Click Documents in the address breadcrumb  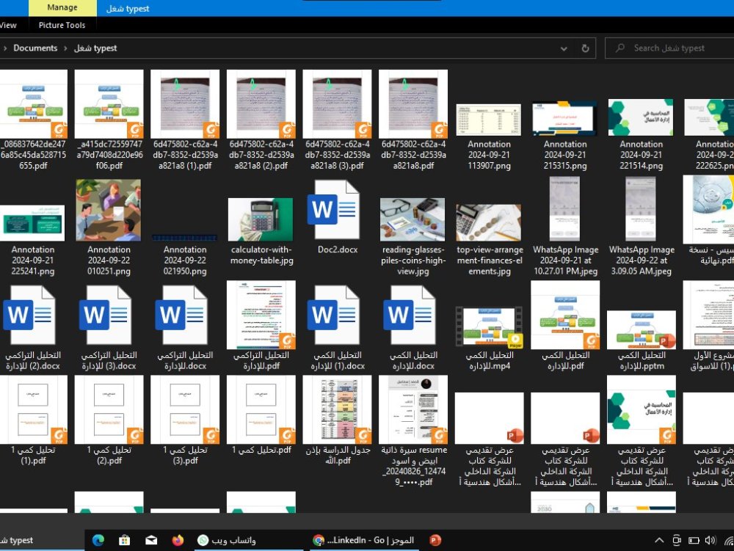point(35,48)
